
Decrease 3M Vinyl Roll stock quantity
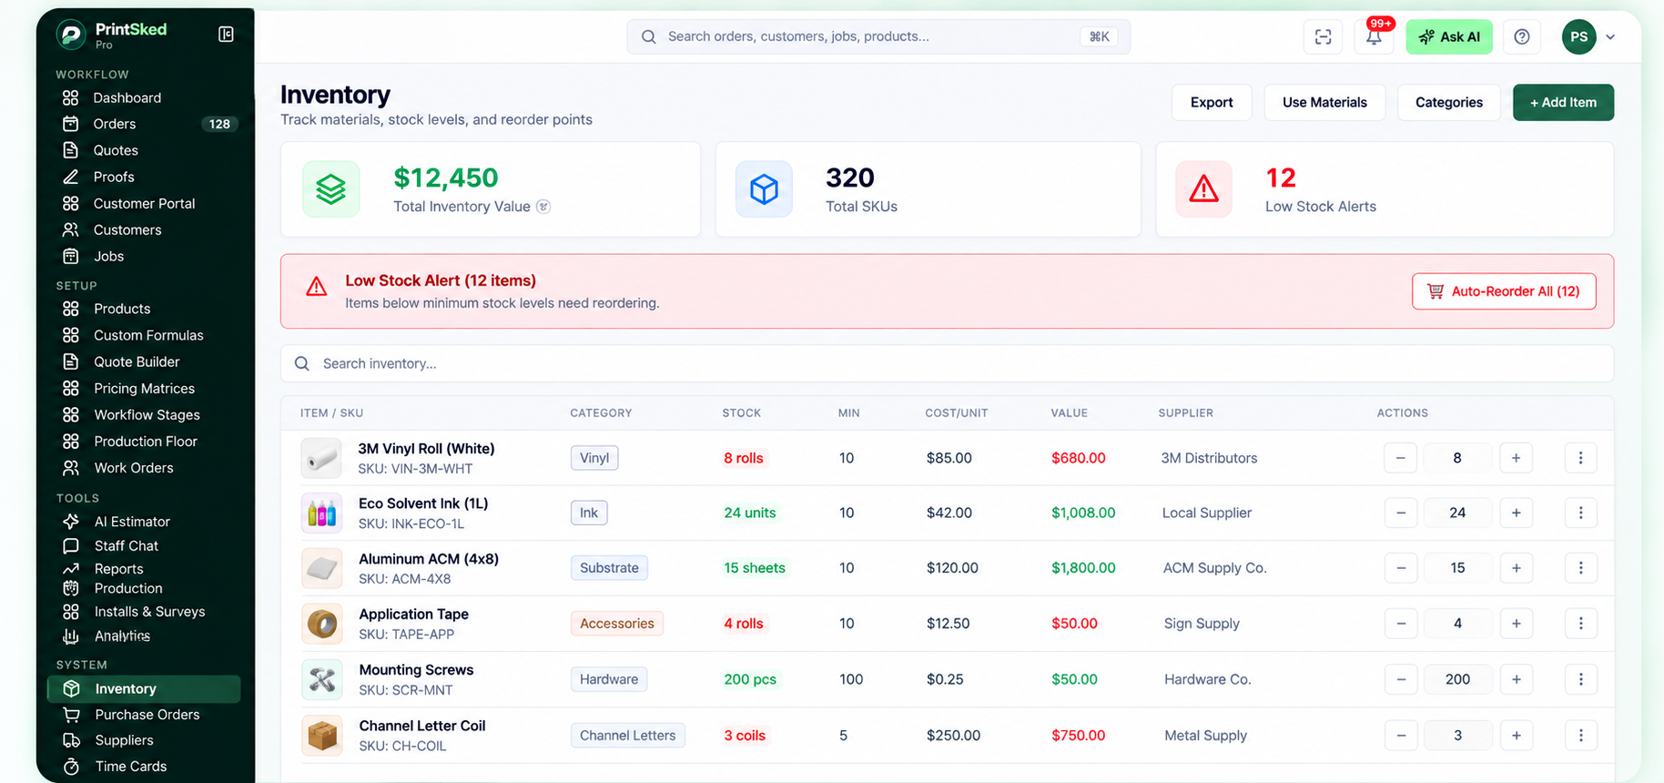(1400, 458)
